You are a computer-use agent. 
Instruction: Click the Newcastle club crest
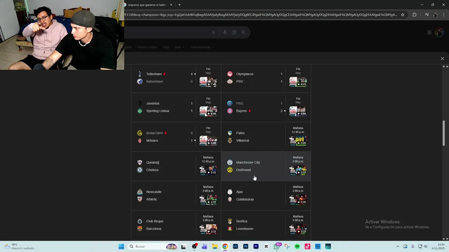(x=140, y=192)
